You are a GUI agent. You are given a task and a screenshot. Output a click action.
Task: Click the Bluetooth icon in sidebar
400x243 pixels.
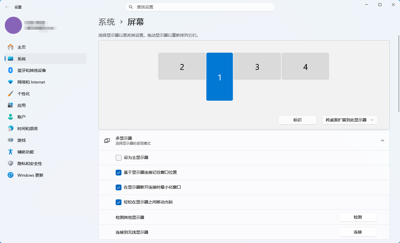(x=10, y=70)
